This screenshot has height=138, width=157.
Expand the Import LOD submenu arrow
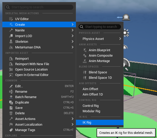click(x=73, y=36)
